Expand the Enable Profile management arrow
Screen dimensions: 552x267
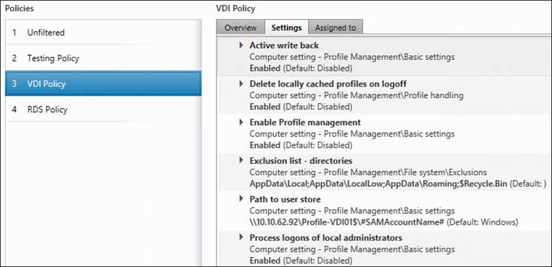pos(242,122)
